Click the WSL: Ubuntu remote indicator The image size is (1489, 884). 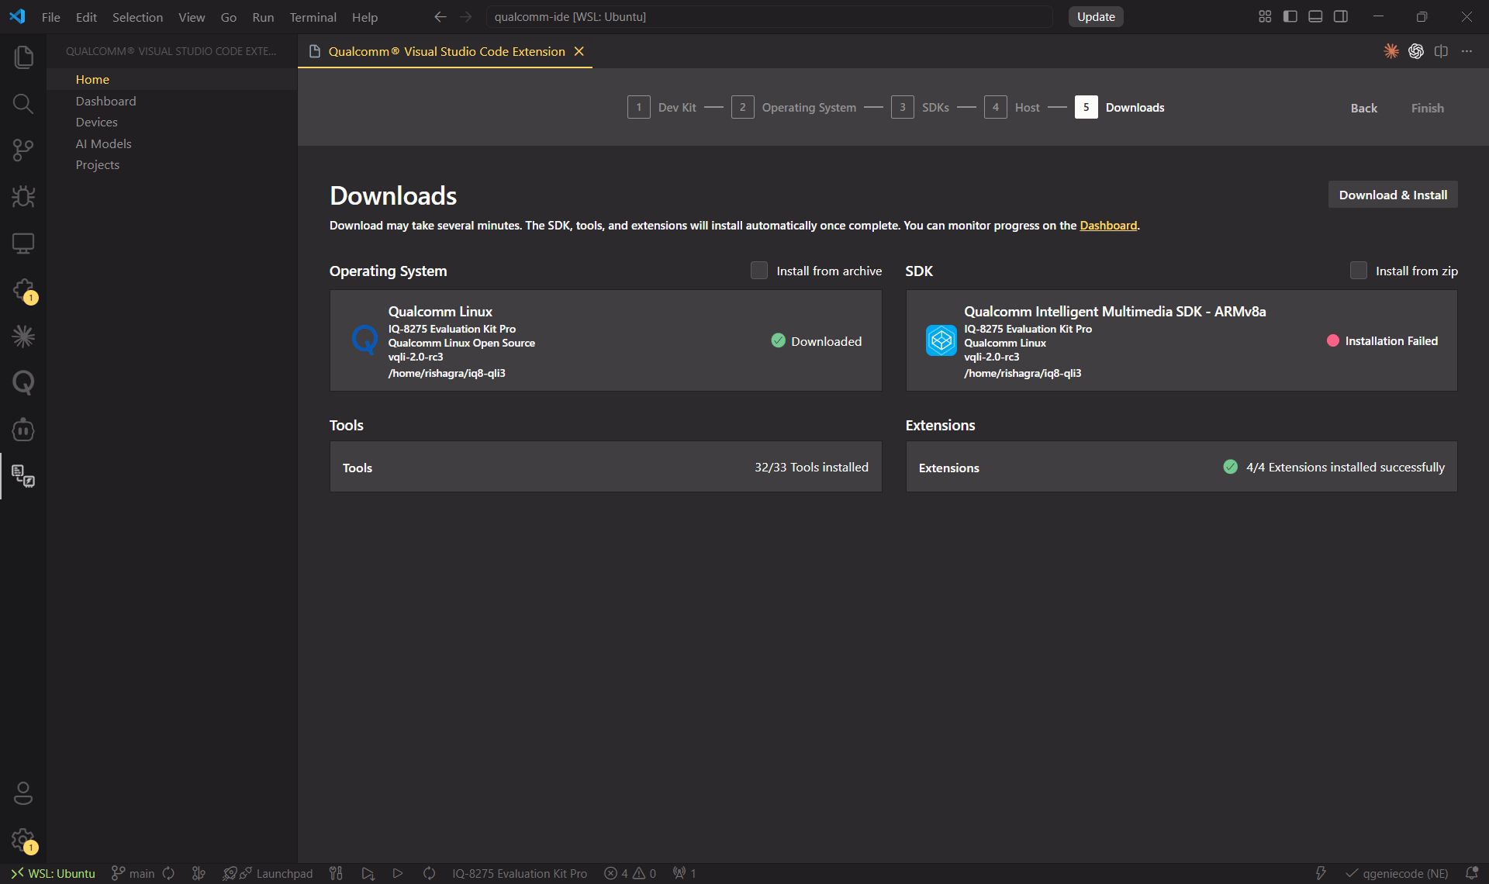[53, 873]
